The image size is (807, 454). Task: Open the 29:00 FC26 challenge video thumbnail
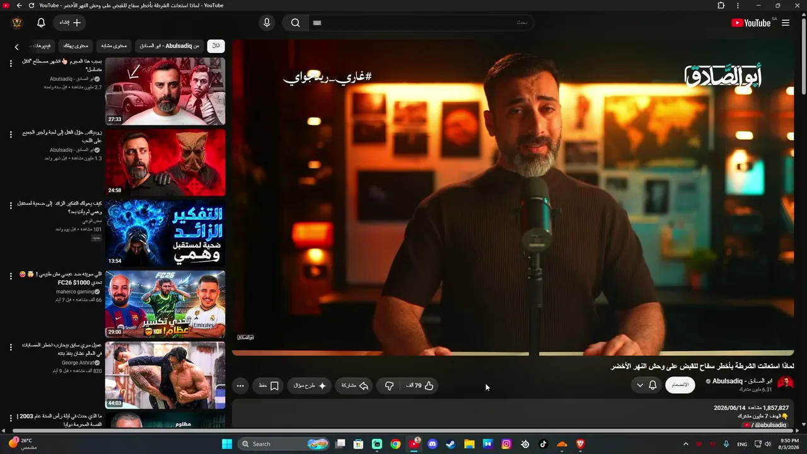click(x=165, y=305)
